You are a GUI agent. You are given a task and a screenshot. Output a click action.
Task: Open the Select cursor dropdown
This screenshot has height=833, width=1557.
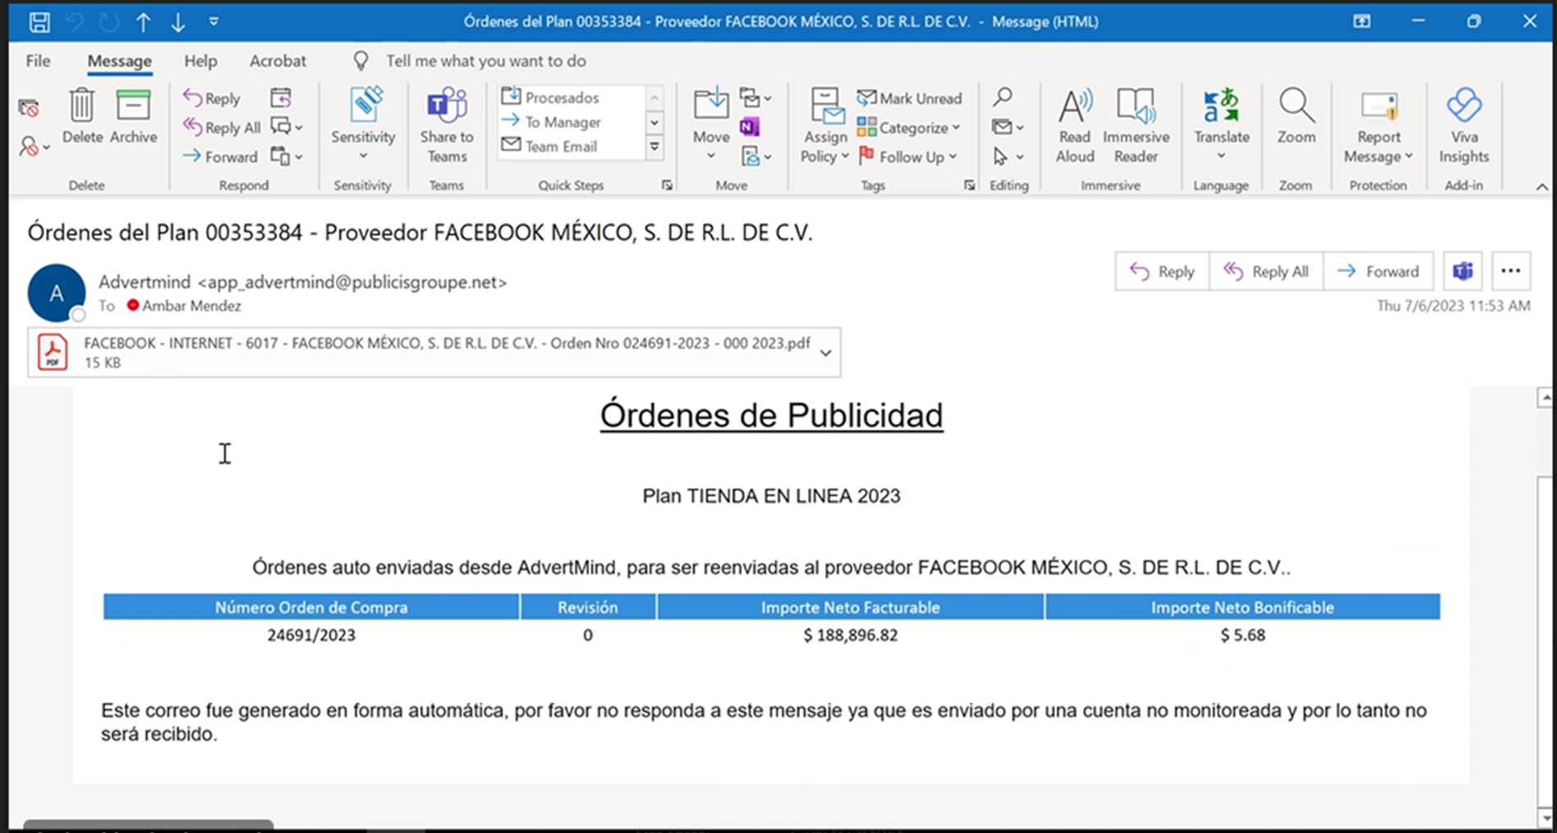point(1008,156)
